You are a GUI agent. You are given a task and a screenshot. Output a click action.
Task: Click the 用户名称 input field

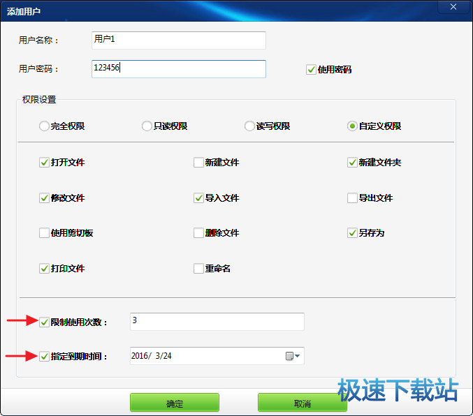179,40
